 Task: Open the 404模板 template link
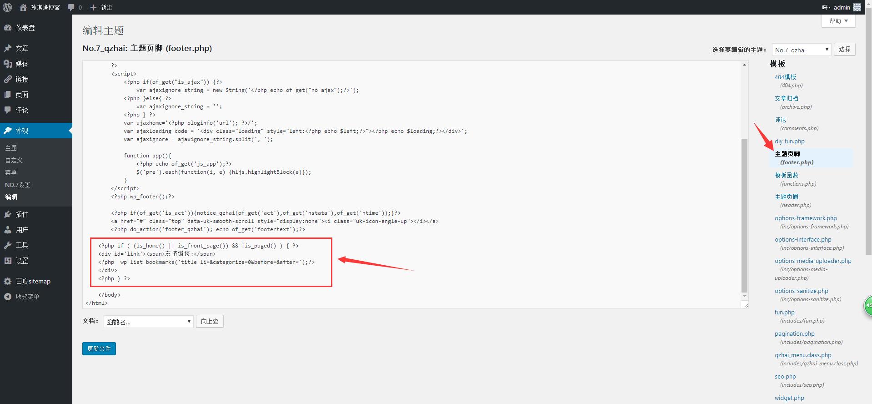click(785, 77)
